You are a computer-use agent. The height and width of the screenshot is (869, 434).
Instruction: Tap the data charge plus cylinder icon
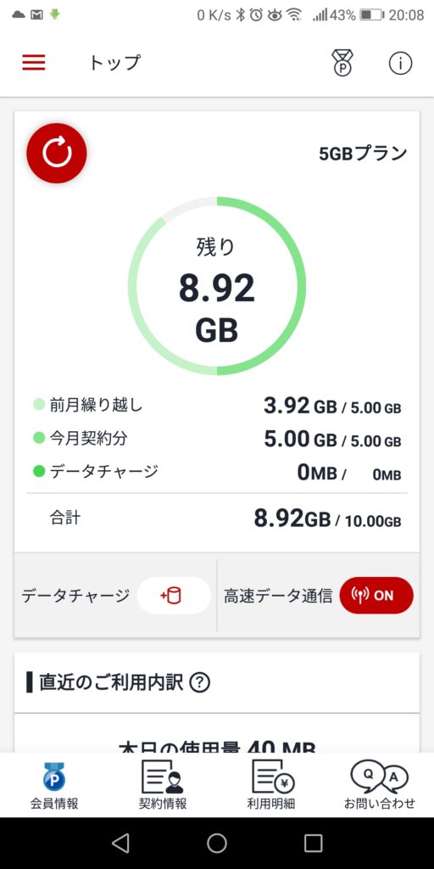point(174,596)
